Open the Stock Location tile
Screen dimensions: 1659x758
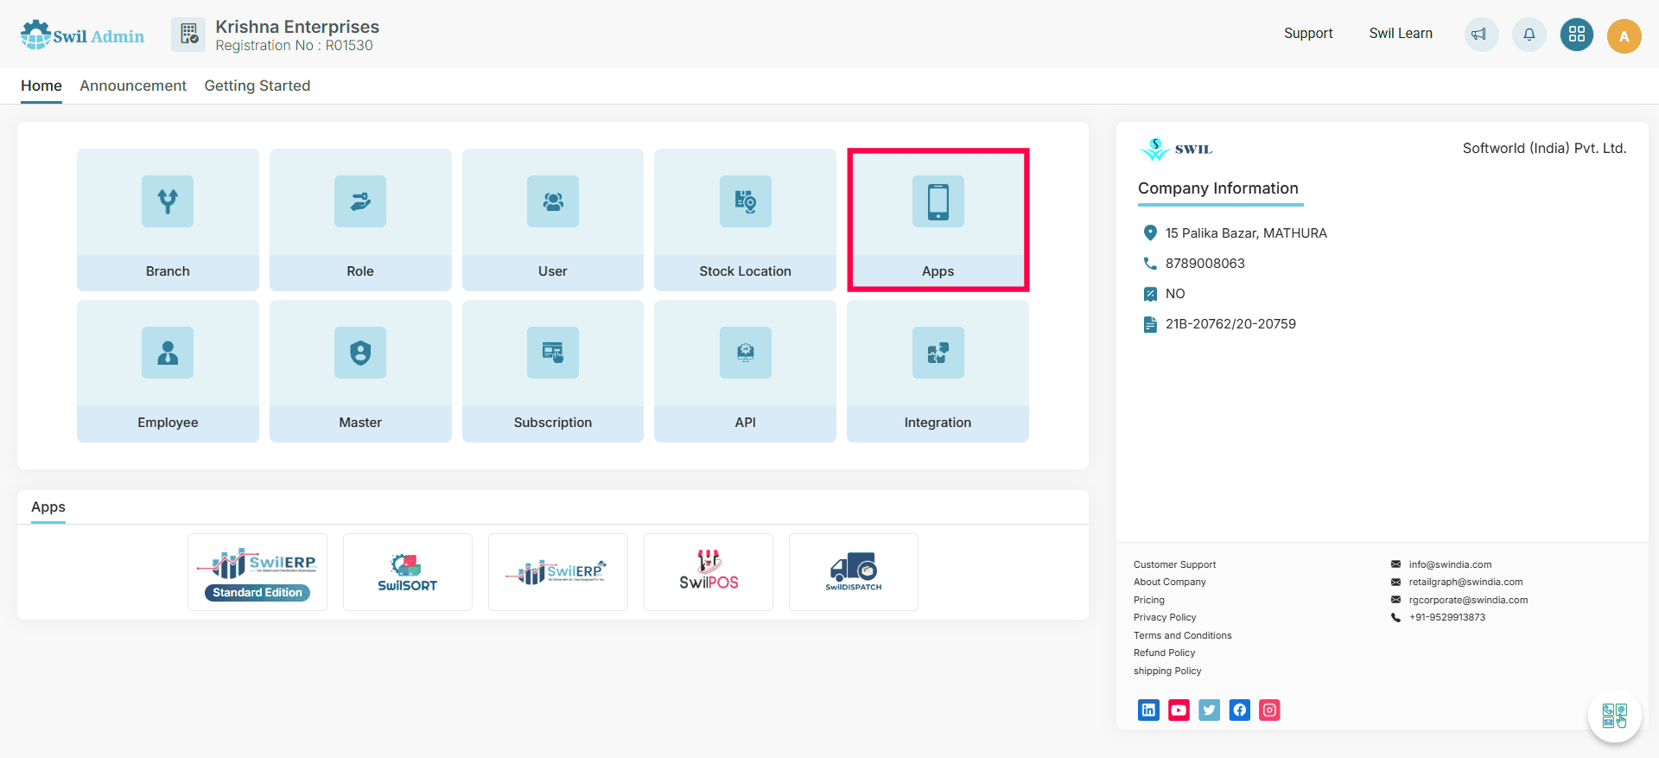click(x=745, y=220)
